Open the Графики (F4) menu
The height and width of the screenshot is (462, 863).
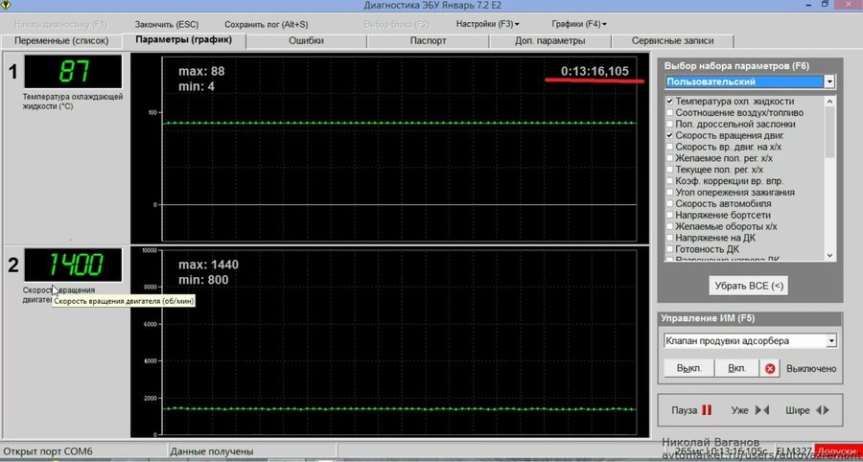click(x=579, y=24)
